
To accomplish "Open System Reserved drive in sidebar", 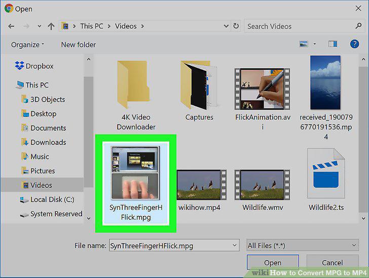I will 51,214.
